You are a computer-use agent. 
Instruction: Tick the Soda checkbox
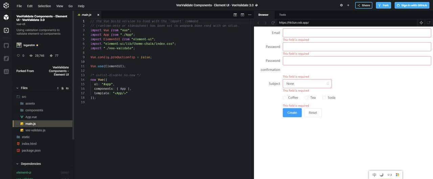coord(324,98)
